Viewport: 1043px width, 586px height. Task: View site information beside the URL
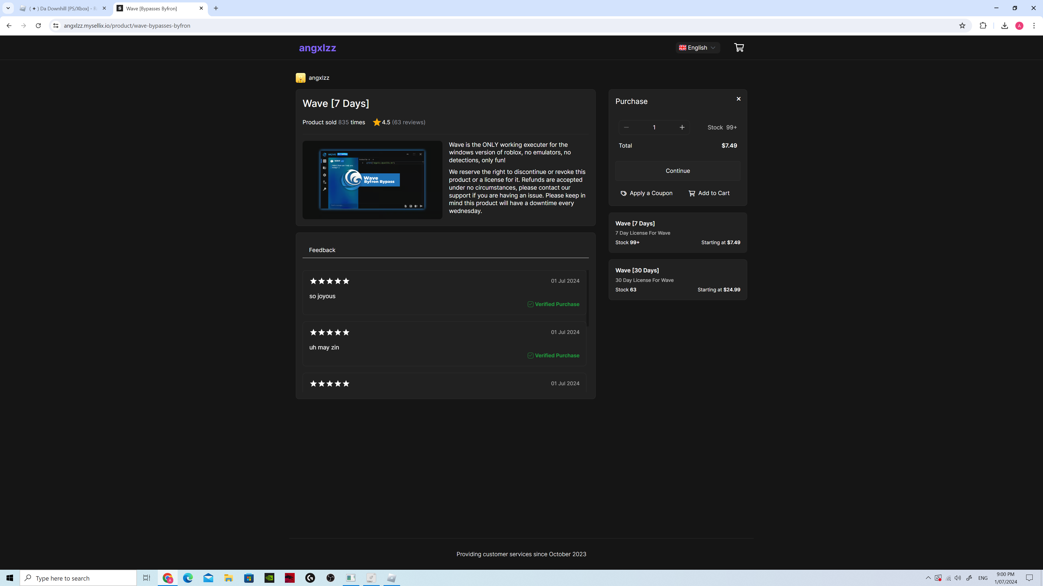click(x=56, y=26)
